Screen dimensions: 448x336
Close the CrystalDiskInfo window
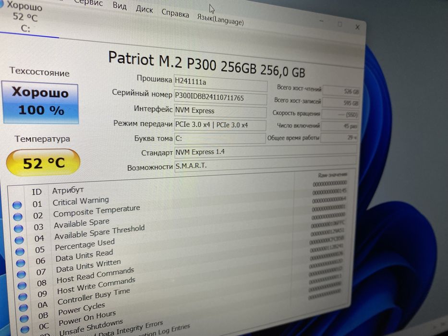[357, 27]
